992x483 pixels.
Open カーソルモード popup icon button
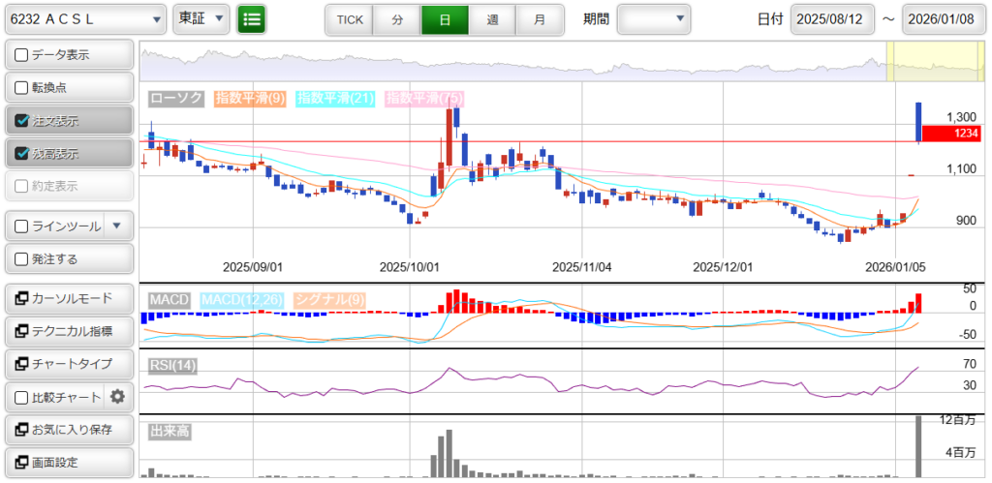69,298
